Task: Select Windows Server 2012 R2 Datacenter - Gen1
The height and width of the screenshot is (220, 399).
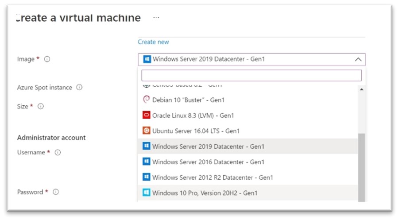Action: pos(248,177)
